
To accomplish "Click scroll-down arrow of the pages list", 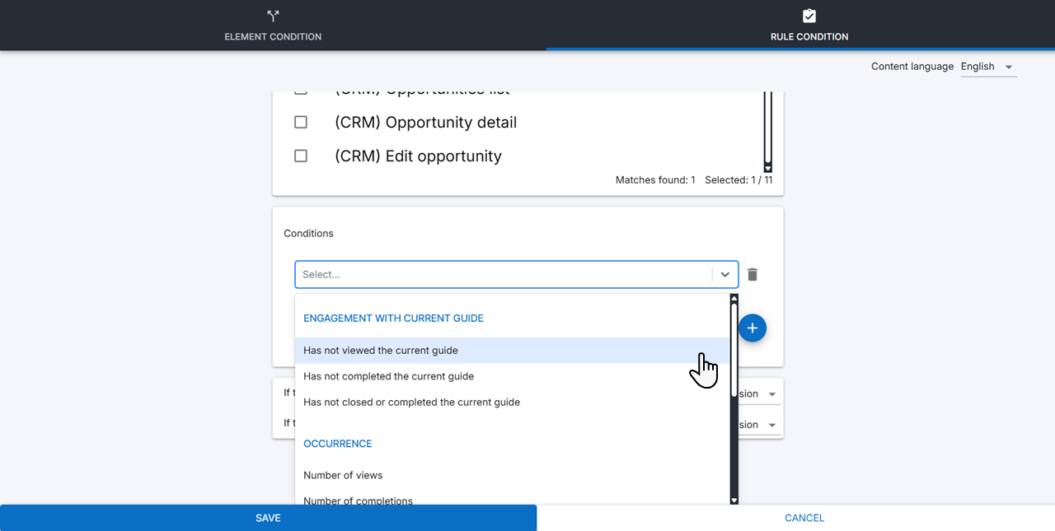I will click(767, 168).
